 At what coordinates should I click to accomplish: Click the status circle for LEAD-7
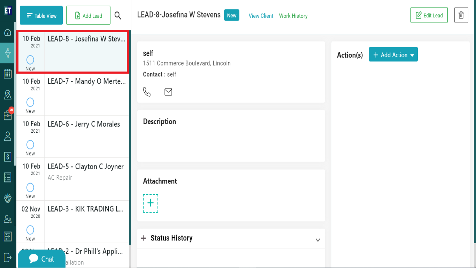pyautogui.click(x=30, y=102)
